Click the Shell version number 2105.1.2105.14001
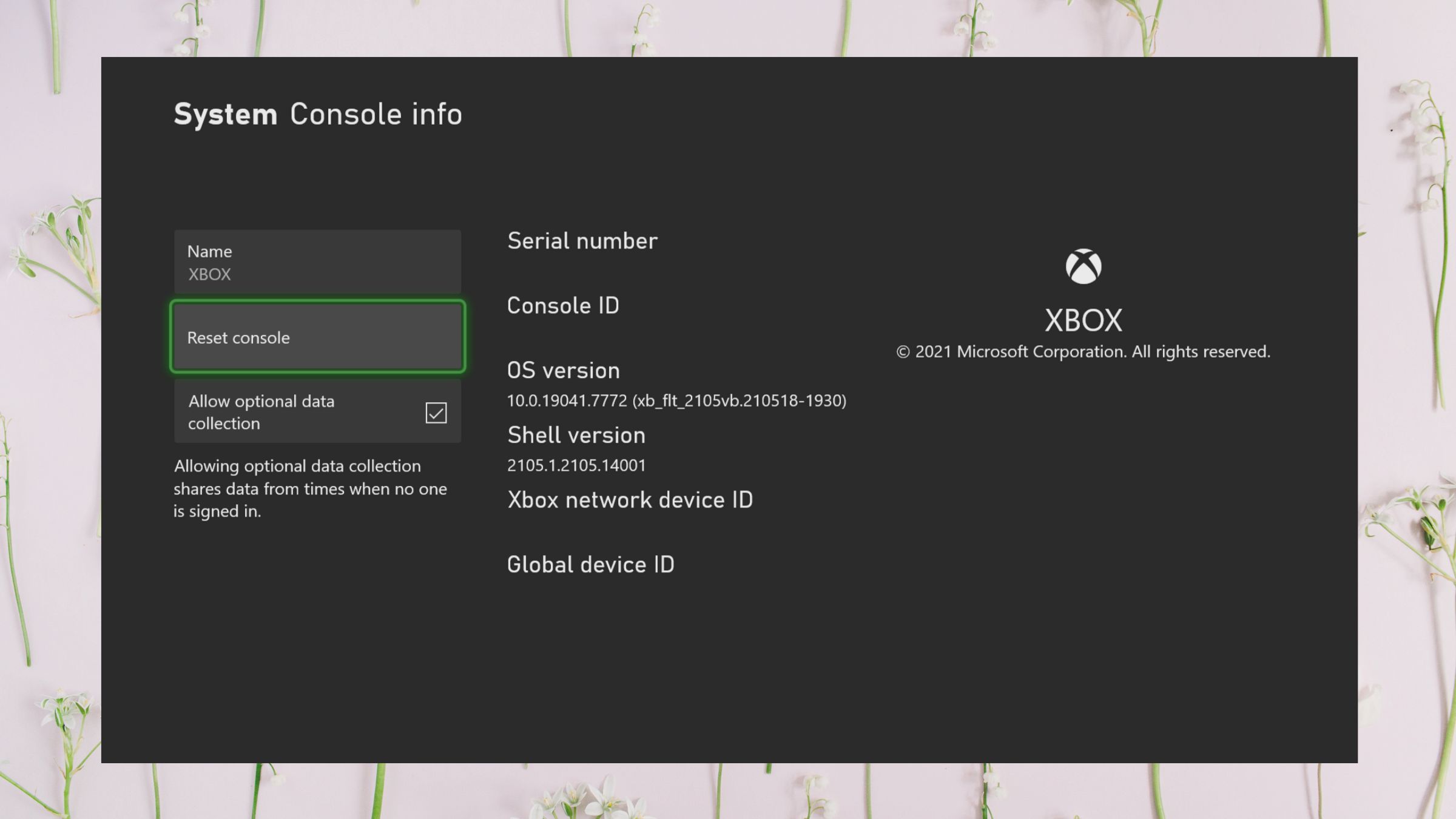Image resolution: width=1456 pixels, height=819 pixels. point(576,465)
